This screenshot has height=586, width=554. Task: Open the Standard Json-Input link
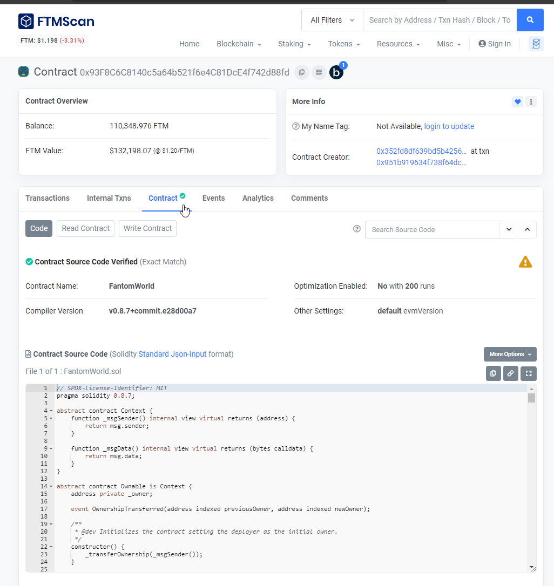172,354
